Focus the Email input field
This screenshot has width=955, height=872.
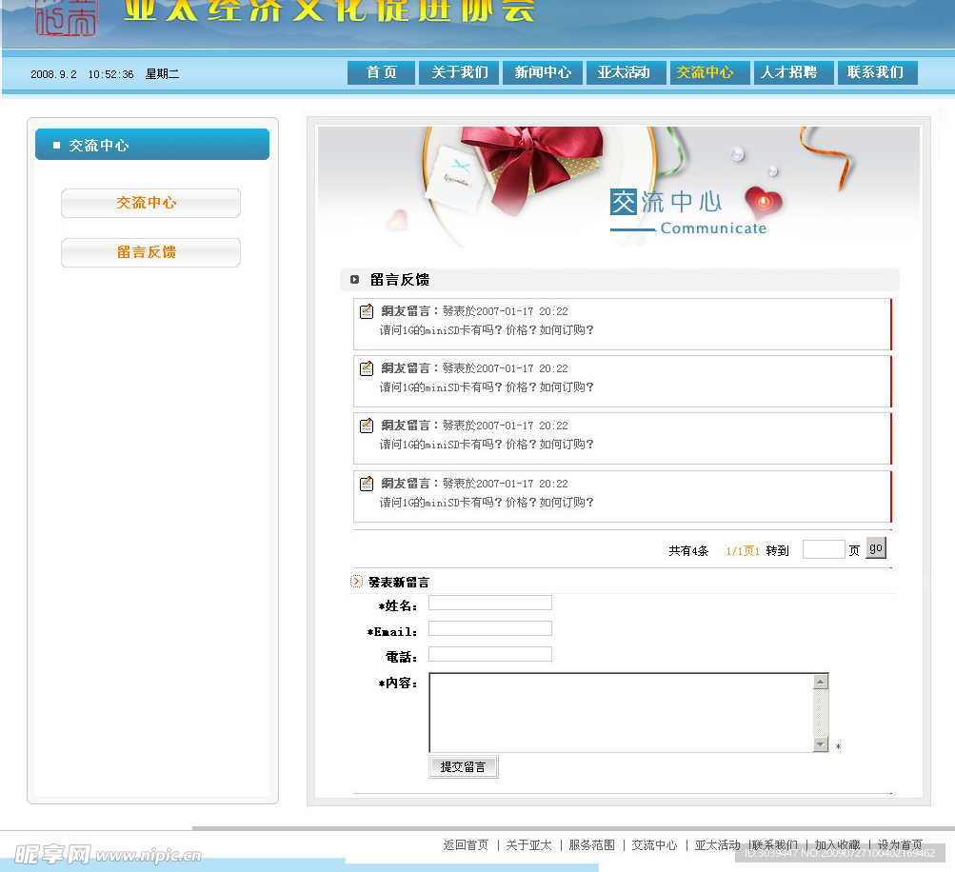coord(490,628)
